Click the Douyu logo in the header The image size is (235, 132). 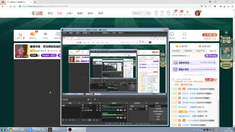tap(37, 13)
